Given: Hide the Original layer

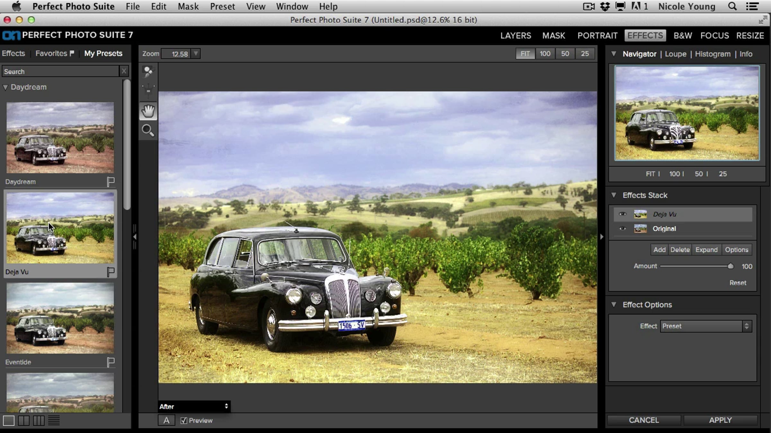Looking at the screenshot, I should tap(623, 228).
